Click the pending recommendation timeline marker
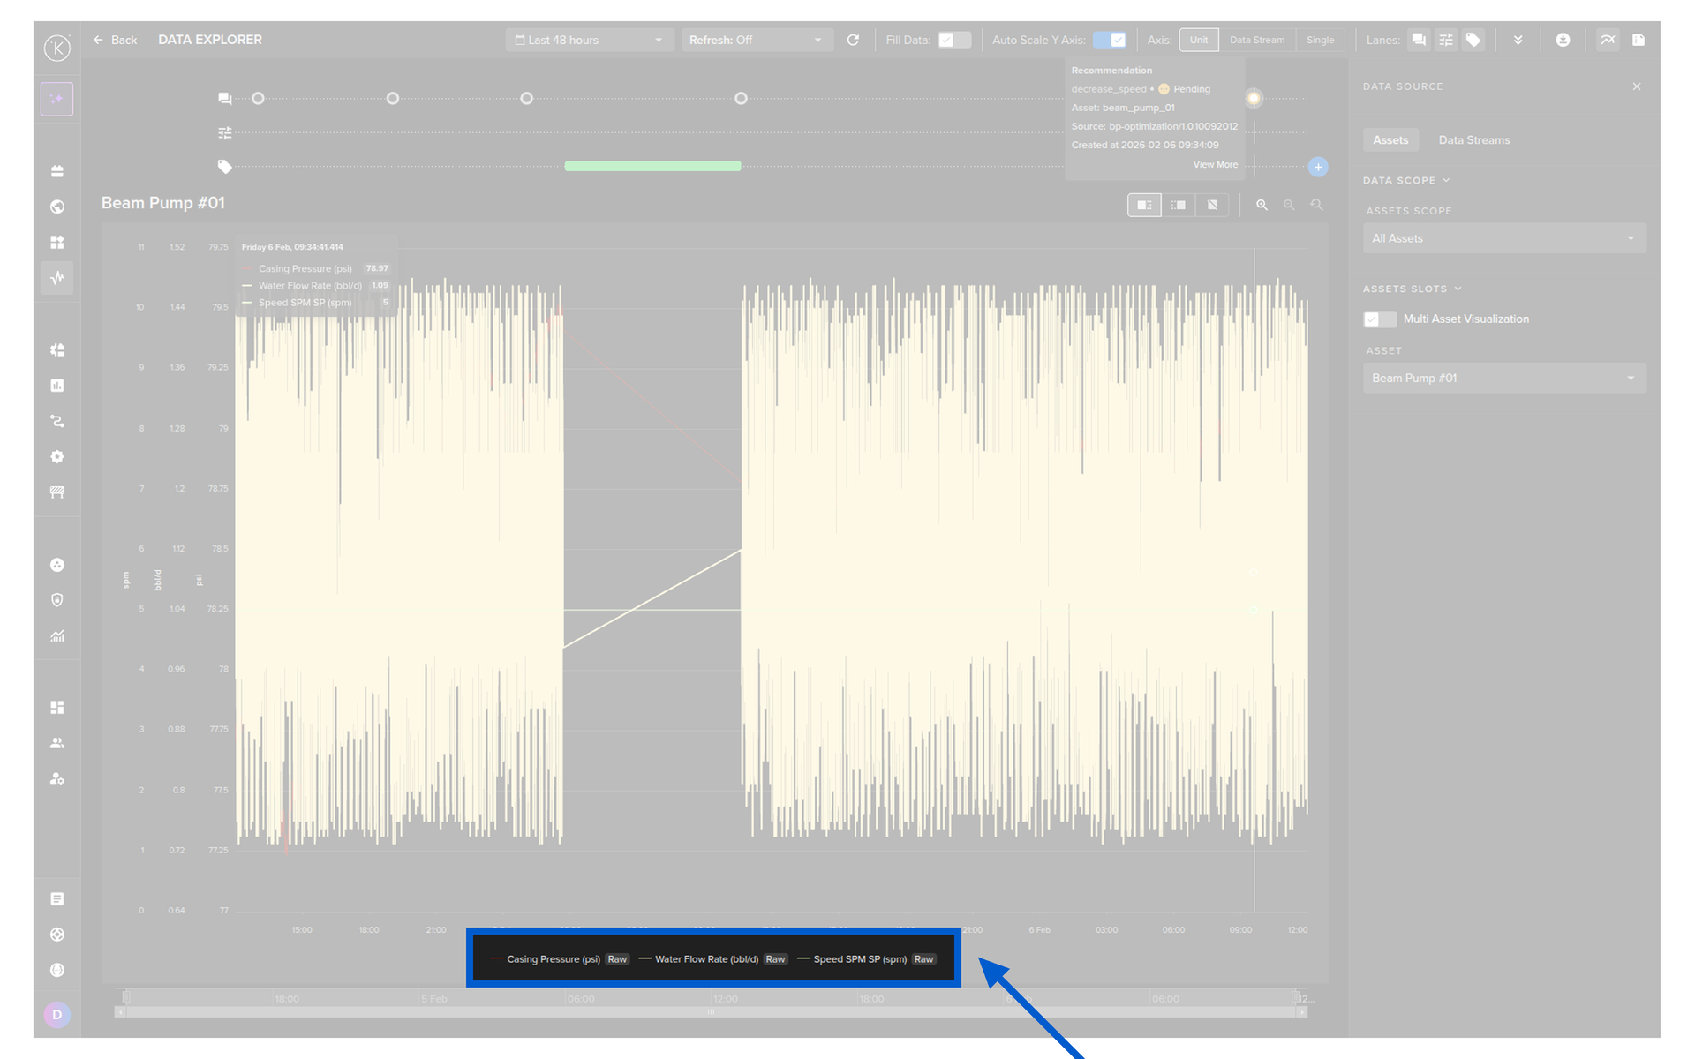Viewport: 1695px width, 1059px height. coord(1254,98)
